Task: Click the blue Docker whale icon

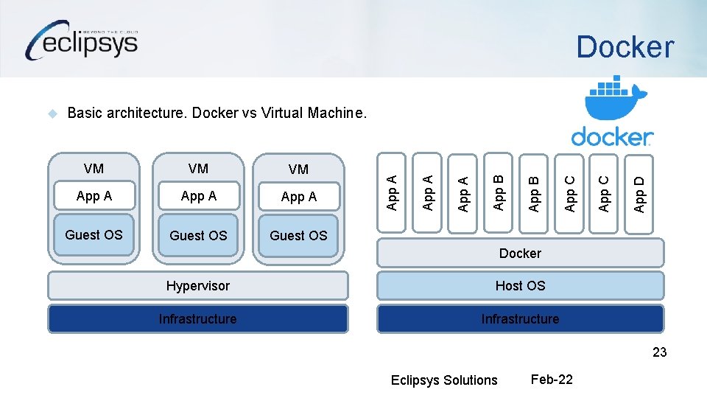Action: 616,97
